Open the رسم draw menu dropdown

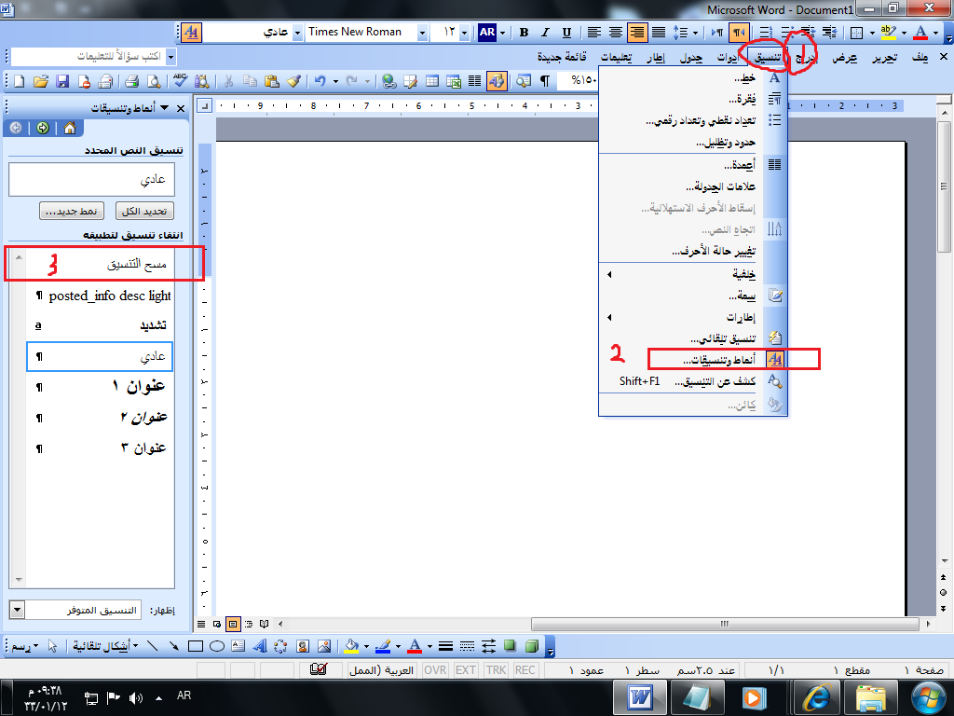coord(25,646)
